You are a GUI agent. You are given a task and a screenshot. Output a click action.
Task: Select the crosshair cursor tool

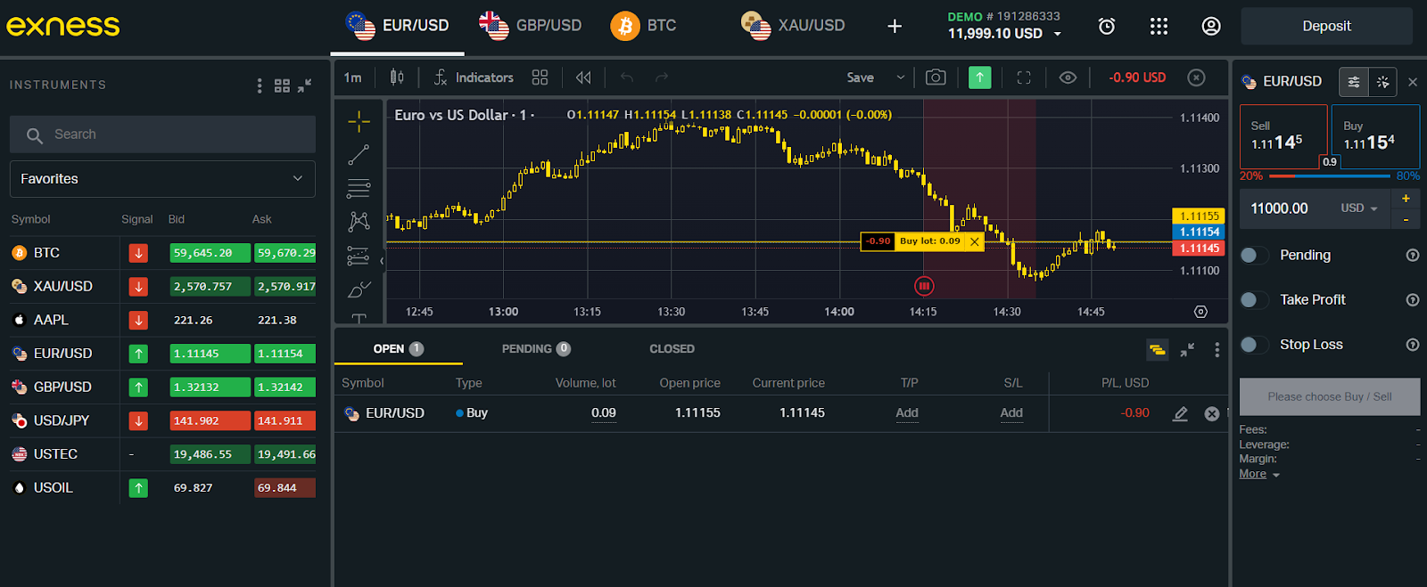point(359,120)
